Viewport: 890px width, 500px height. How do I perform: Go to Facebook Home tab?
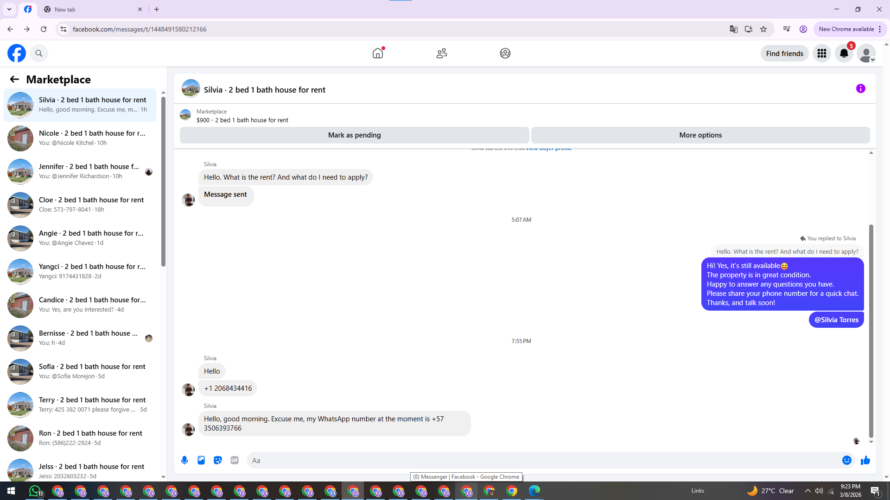[378, 53]
